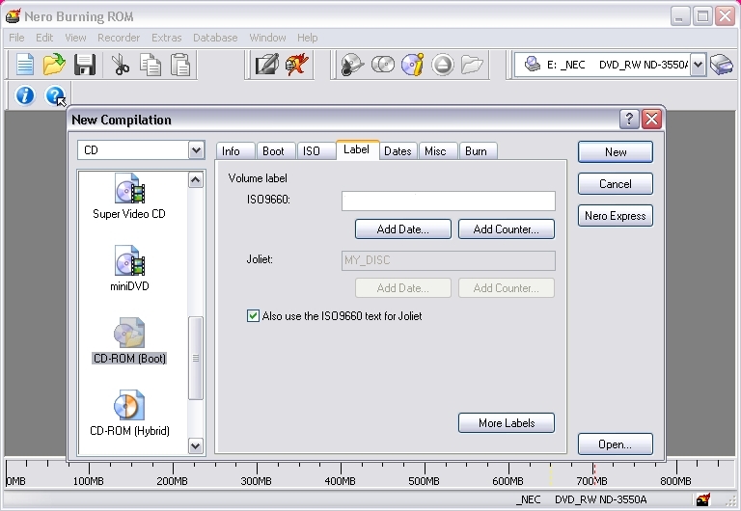Click the Copy icon in toolbar

point(151,65)
